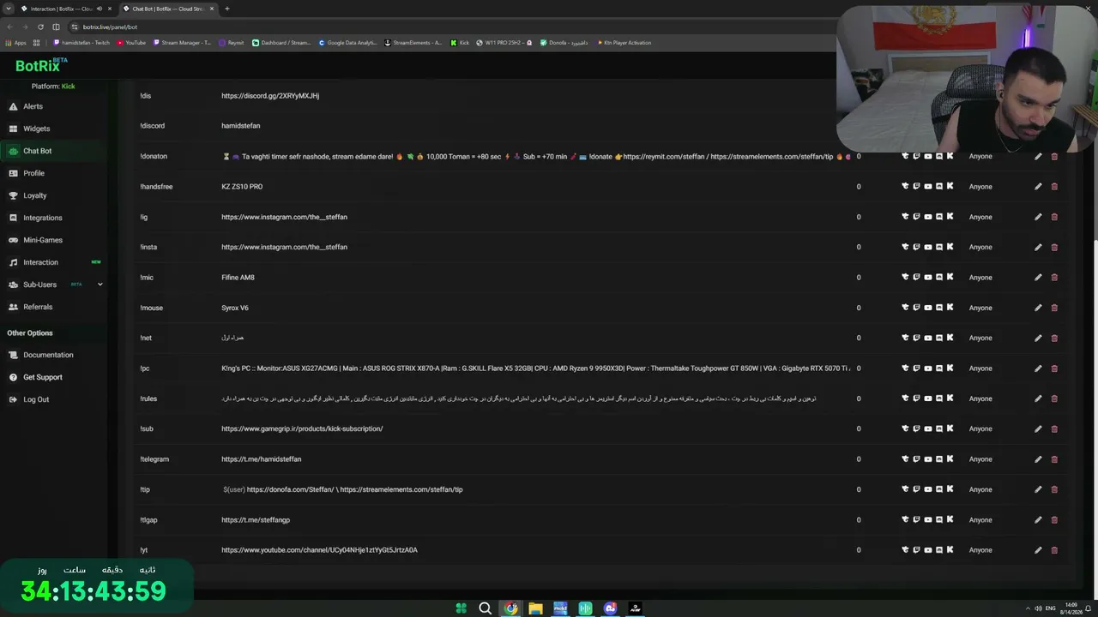Click the Kick platform icon on the !sub row

pyautogui.click(x=950, y=428)
